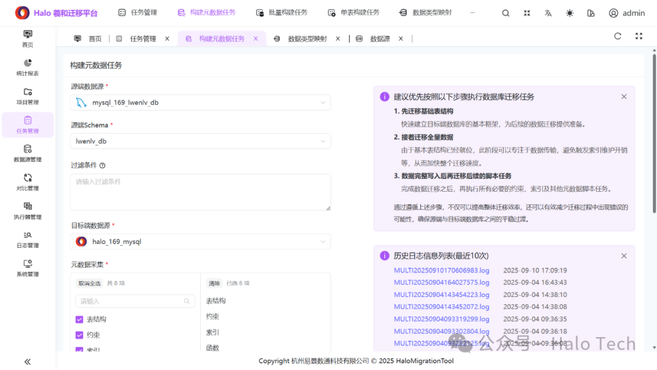The height and width of the screenshot is (370, 657).
Task: Open 批量构建任务 in the top menu
Action: (282, 13)
